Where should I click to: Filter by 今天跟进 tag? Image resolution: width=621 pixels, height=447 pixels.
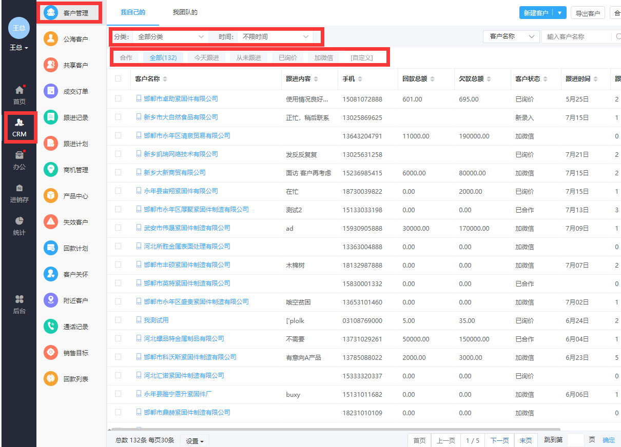tap(207, 58)
